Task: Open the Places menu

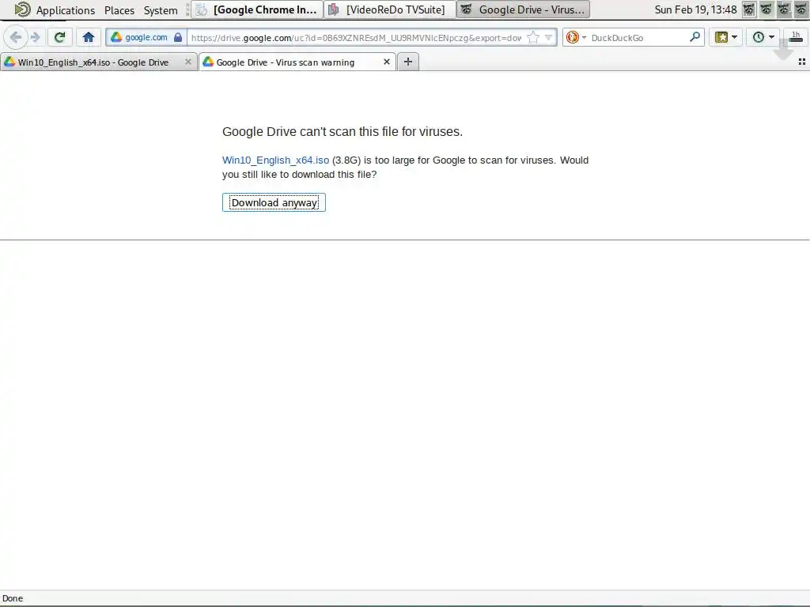Action: click(x=119, y=9)
